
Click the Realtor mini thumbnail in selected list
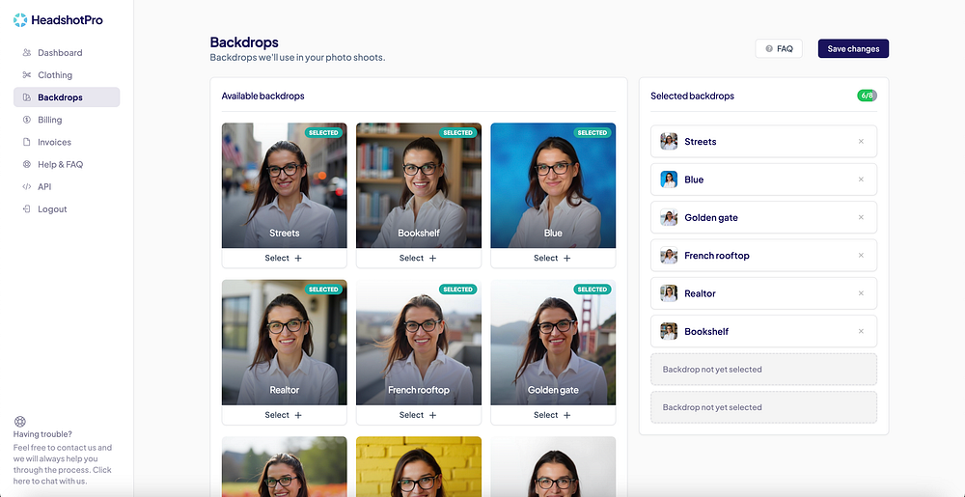pos(669,293)
